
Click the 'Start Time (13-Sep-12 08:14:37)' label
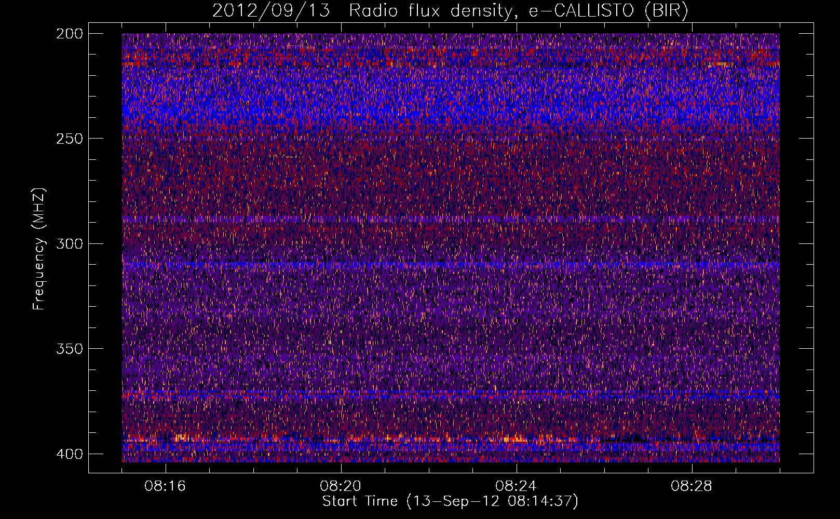pyautogui.click(x=450, y=501)
